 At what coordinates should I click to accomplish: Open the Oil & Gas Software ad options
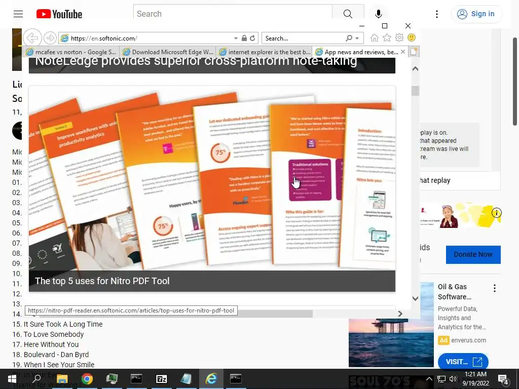point(495,288)
